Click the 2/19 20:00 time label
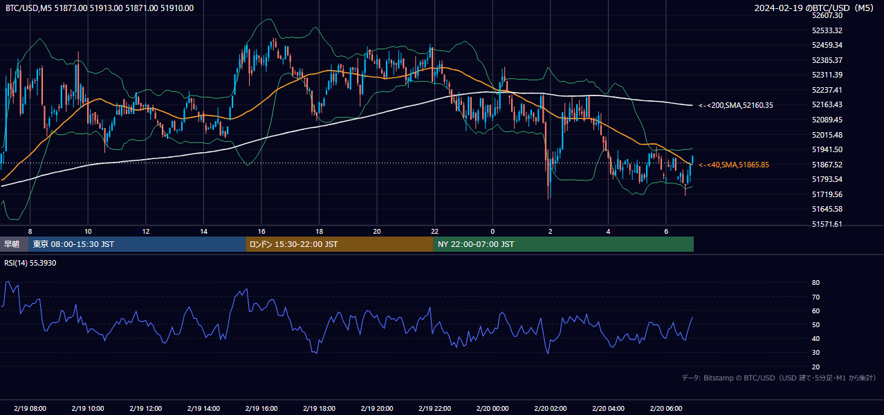Image resolution: width=884 pixels, height=415 pixels. pos(376,409)
